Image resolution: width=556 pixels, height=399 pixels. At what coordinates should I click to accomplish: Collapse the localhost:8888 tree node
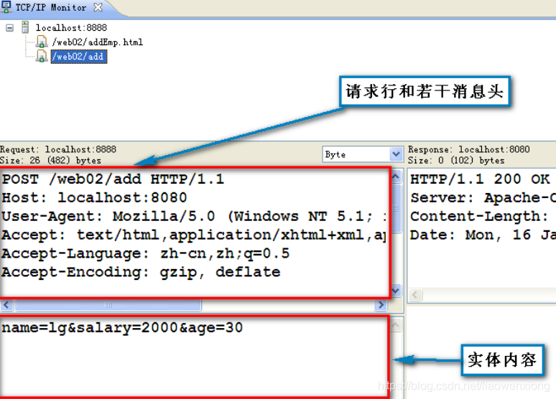pos(10,28)
